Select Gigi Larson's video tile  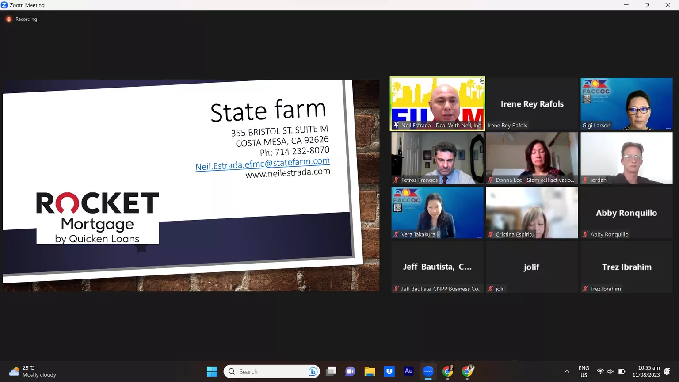[x=626, y=104]
